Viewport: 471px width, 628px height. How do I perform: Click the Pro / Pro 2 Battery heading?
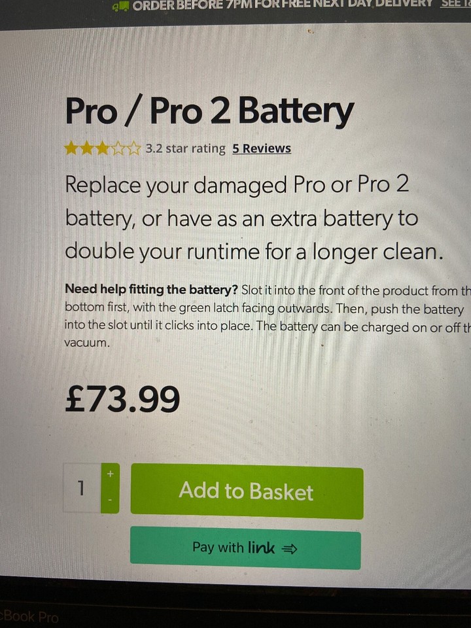(209, 112)
